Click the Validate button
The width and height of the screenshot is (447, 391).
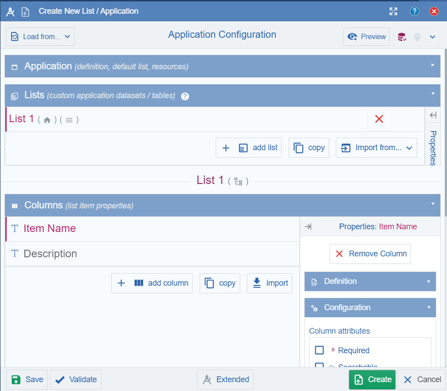[75, 379]
